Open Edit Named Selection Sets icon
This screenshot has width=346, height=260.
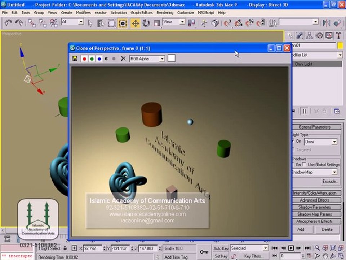click(x=273, y=23)
